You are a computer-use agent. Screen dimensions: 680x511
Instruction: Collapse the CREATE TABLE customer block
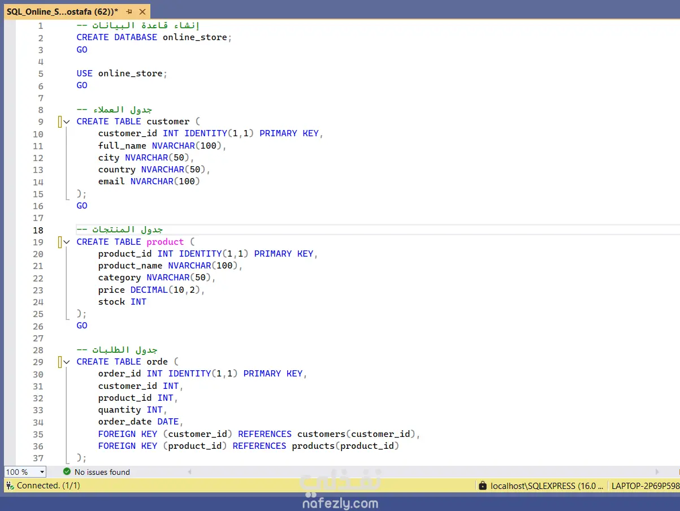click(67, 122)
